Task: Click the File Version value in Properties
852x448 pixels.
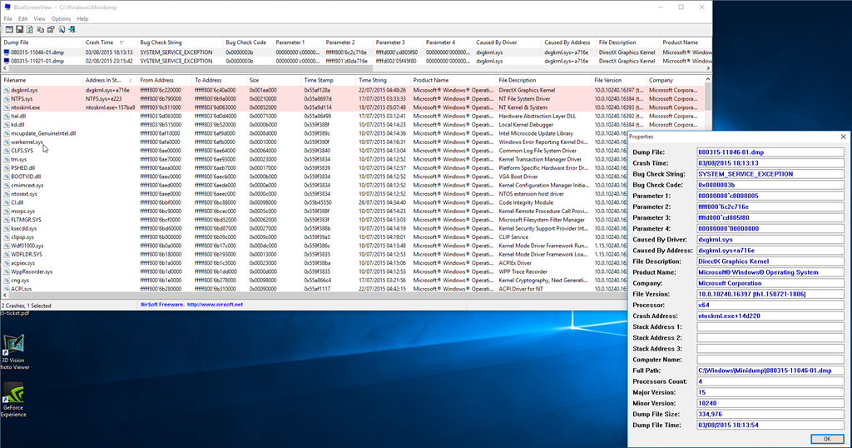Action: (x=770, y=294)
